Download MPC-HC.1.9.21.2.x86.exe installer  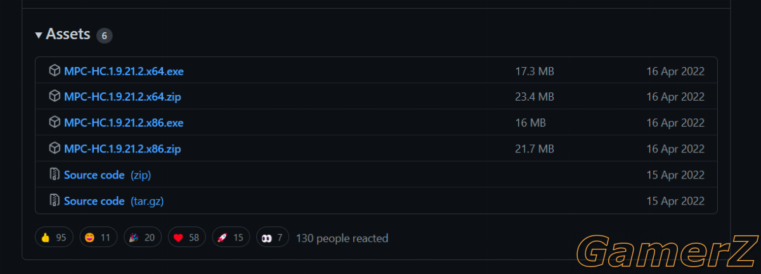pos(124,123)
